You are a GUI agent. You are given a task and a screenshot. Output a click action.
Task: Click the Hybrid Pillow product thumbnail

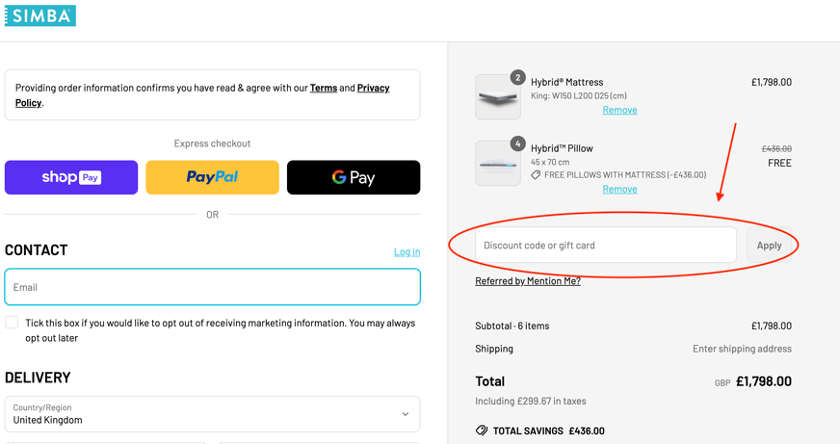[x=498, y=164]
